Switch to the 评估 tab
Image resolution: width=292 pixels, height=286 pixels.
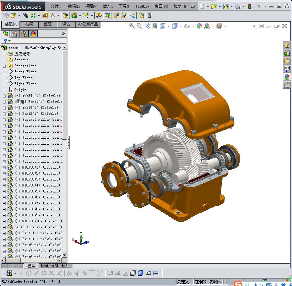click(x=66, y=24)
